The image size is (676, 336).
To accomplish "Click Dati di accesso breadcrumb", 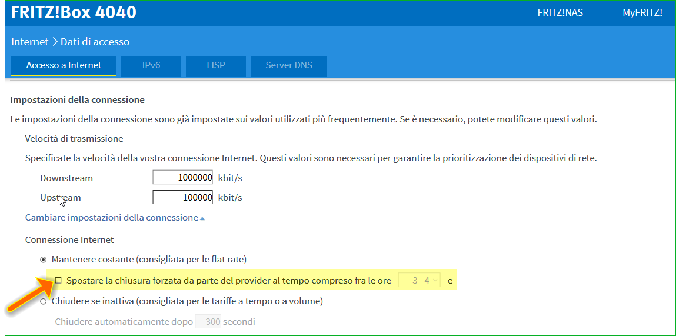I will tap(95, 42).
